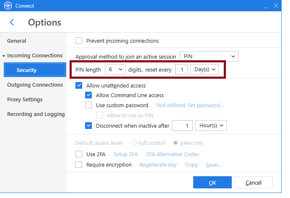Collapse the Incoming Connections tree arrow
The image size is (290, 198).
pyautogui.click(x=4, y=56)
